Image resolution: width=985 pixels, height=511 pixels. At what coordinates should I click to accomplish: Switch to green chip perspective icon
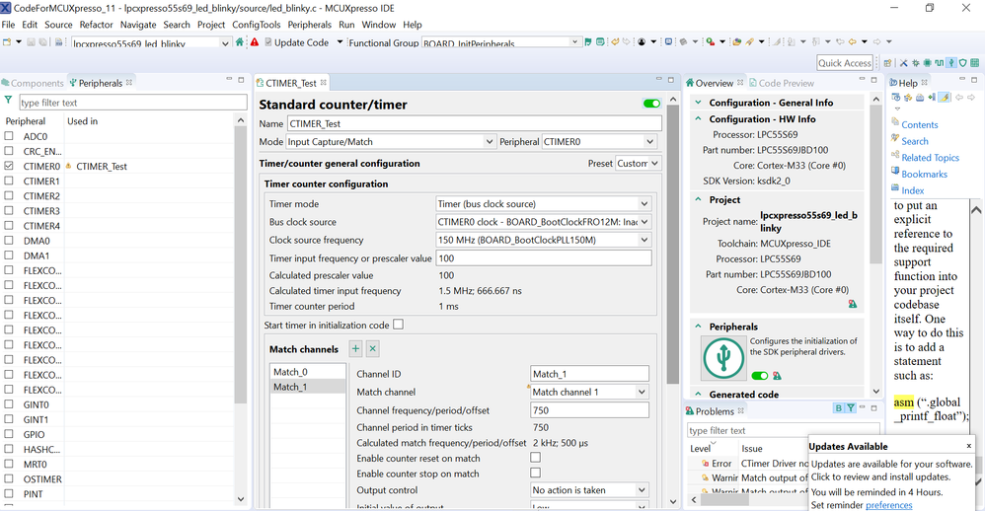(927, 63)
